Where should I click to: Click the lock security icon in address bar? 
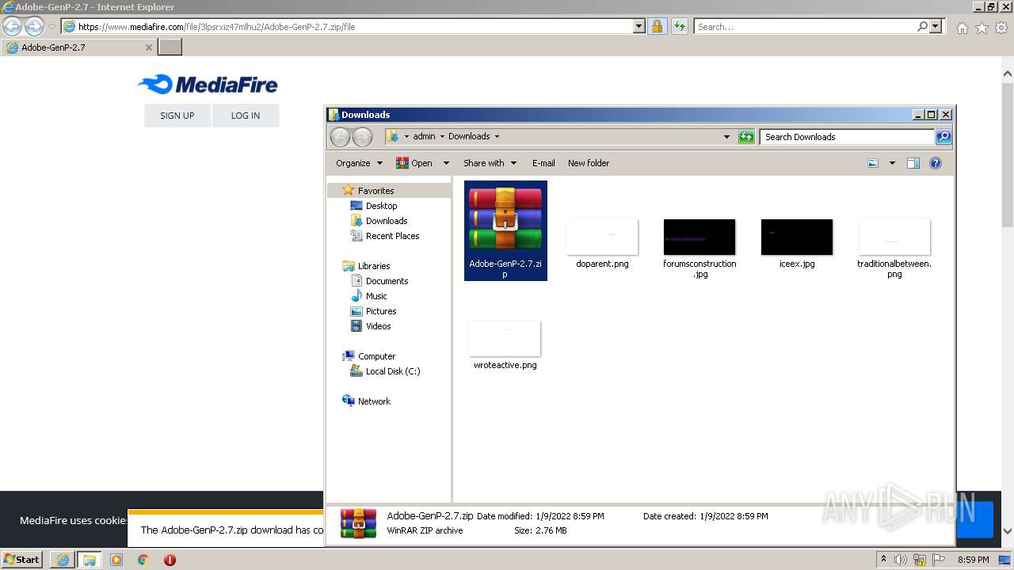tap(657, 26)
